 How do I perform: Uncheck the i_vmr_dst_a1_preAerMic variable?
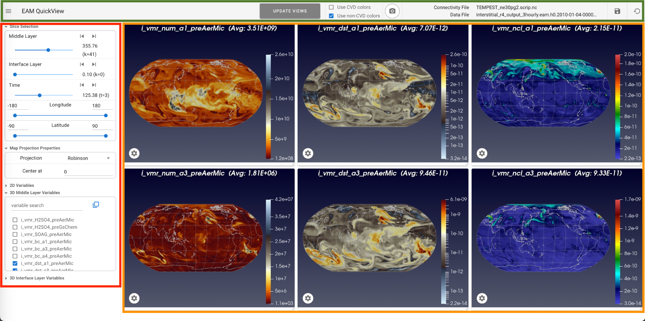click(x=15, y=263)
